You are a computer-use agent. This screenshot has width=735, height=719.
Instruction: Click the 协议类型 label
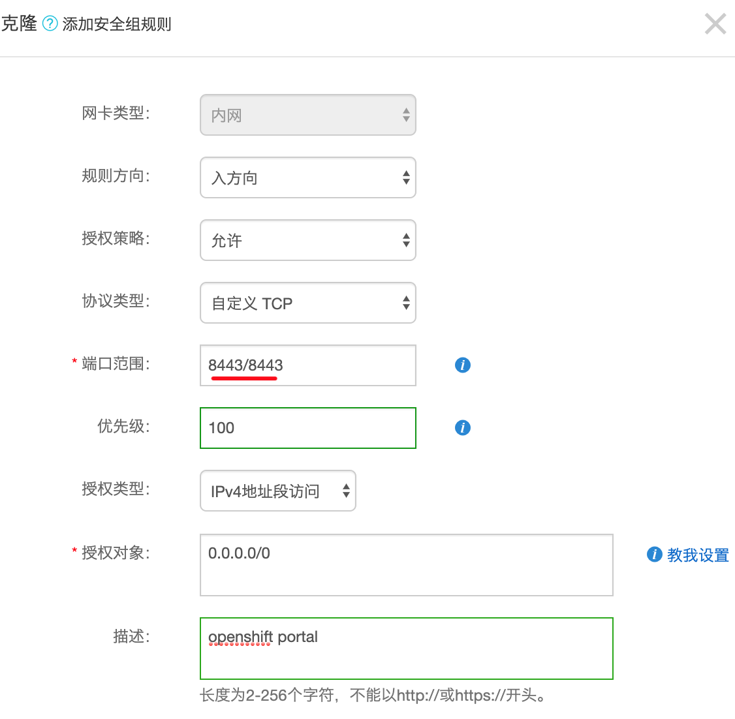click(x=116, y=301)
